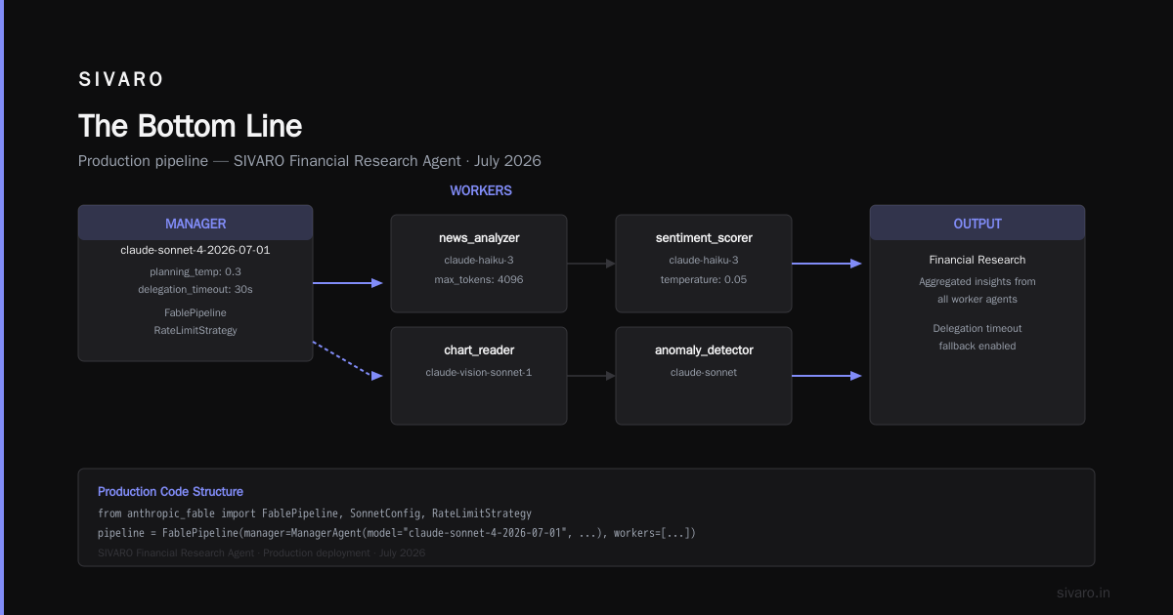Click the Financial Research output text

(977, 260)
